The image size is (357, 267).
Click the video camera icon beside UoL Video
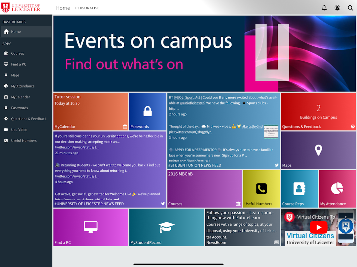(x=6, y=130)
